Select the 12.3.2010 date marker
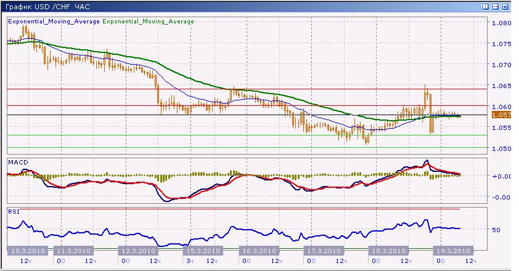Screen dimensions: 519x271 138,251
